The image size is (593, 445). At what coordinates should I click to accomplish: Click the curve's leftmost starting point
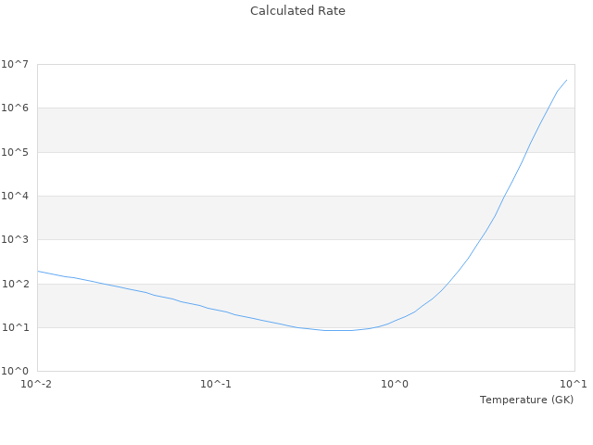click(x=38, y=272)
